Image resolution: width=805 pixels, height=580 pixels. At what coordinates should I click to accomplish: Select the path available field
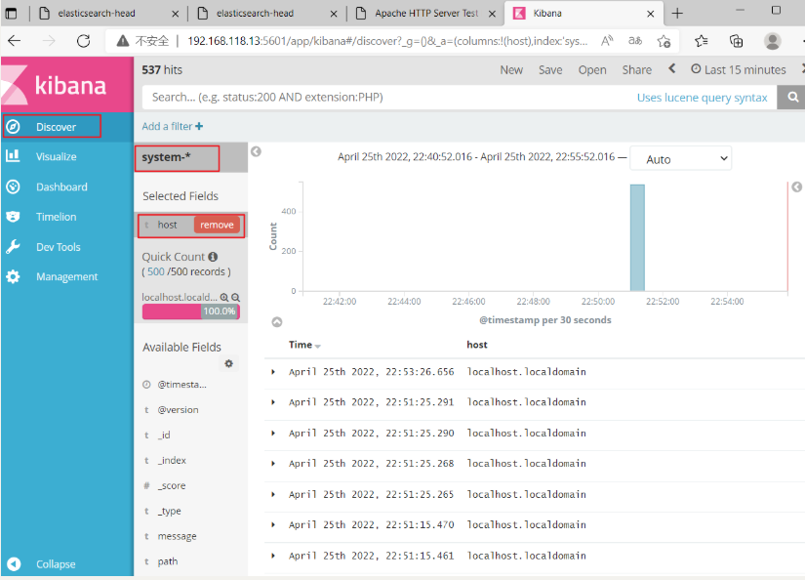(x=168, y=561)
